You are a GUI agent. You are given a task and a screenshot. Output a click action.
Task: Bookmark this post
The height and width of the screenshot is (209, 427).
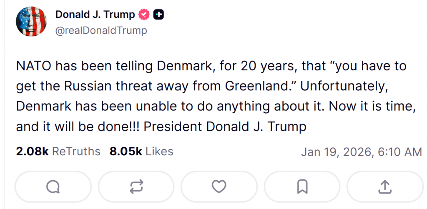(x=302, y=187)
